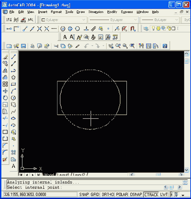Select the Circle draw tool
This screenshot has width=191, height=199.
(13, 98)
